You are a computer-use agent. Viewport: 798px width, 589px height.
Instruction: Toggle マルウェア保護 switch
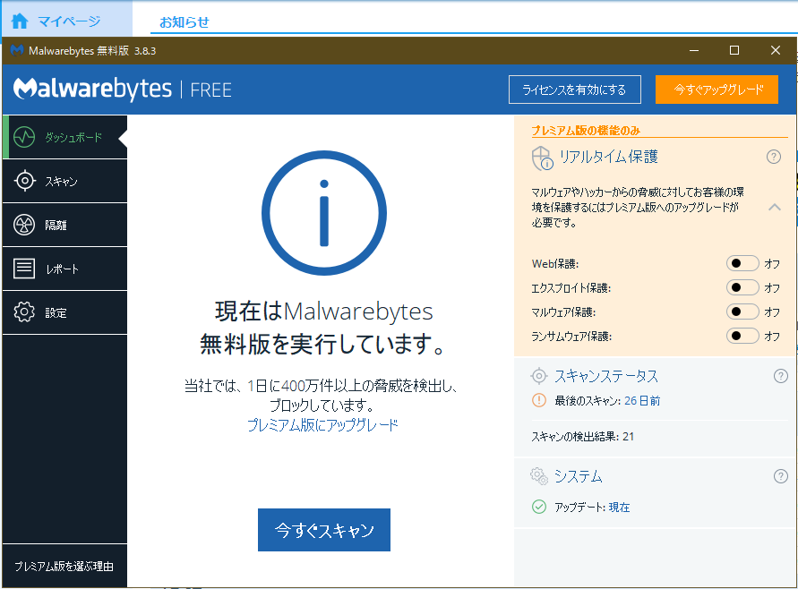[x=742, y=312]
